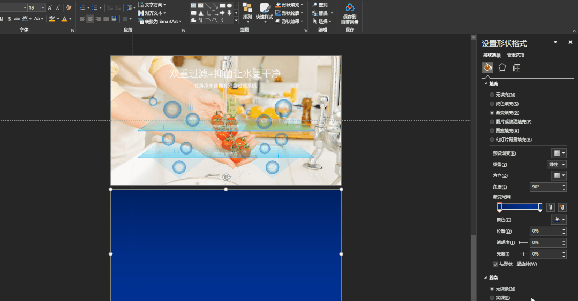Open the 类型 gradient type dropdown
Viewport: 578px width, 301px height.
click(557, 165)
